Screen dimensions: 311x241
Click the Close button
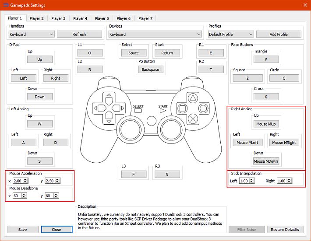[x=57, y=230]
